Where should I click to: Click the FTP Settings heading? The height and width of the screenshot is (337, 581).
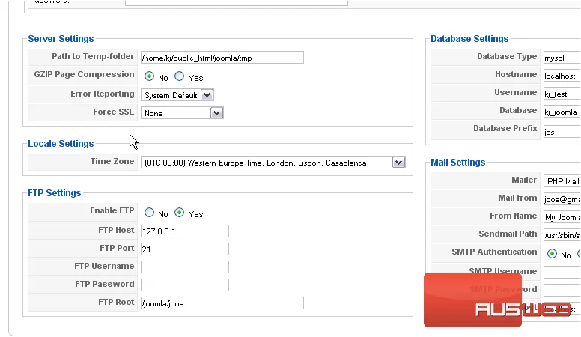click(55, 192)
